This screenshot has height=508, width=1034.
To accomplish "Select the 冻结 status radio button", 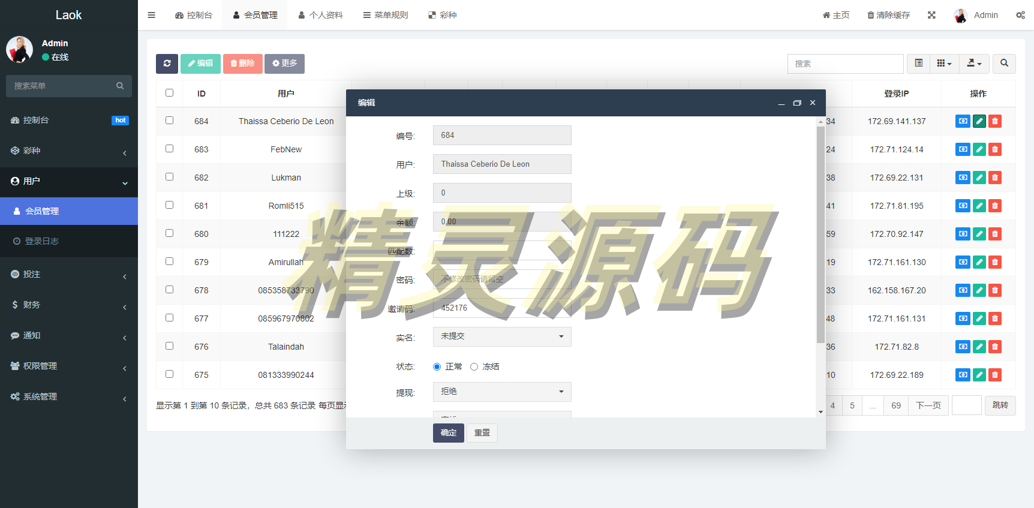I will (x=474, y=366).
